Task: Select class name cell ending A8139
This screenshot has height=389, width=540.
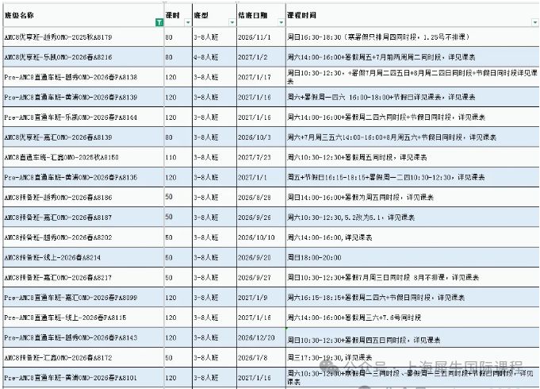Action: coord(83,137)
